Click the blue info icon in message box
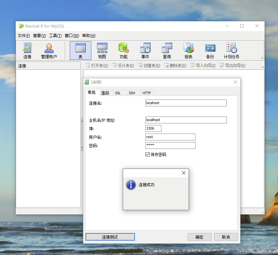The image size is (278, 255). (131, 185)
